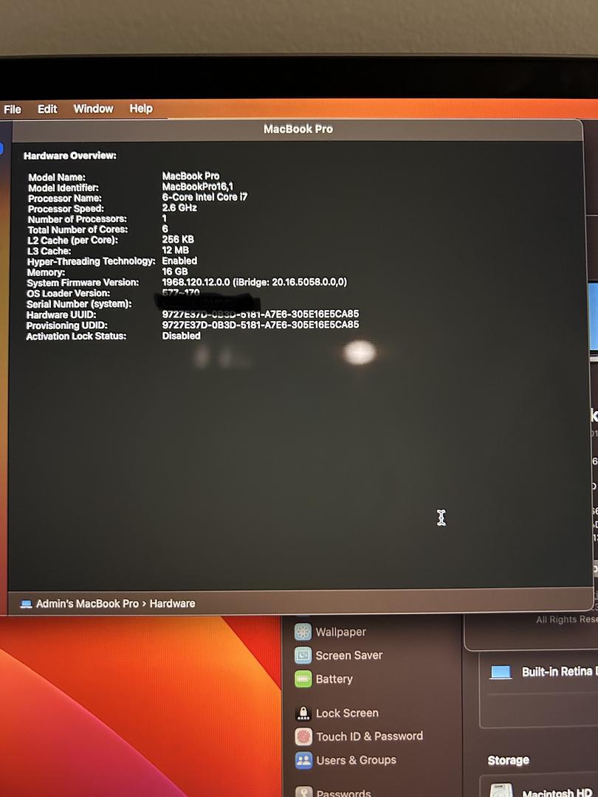Select the Memory label

click(x=46, y=272)
